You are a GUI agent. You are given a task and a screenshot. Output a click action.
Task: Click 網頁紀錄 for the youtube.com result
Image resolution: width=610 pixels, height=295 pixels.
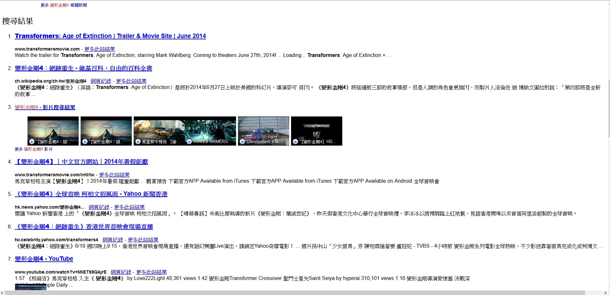(121, 272)
